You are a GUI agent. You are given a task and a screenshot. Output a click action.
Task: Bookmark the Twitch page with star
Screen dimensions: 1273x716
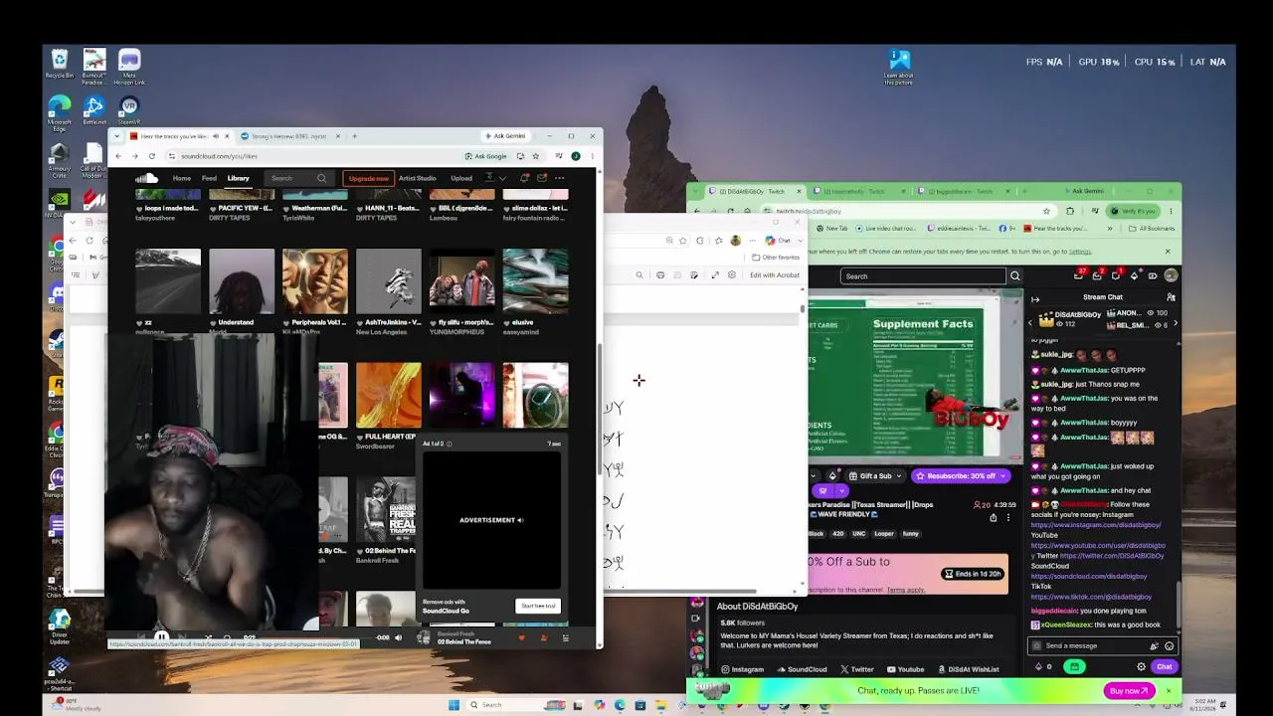point(1046,211)
